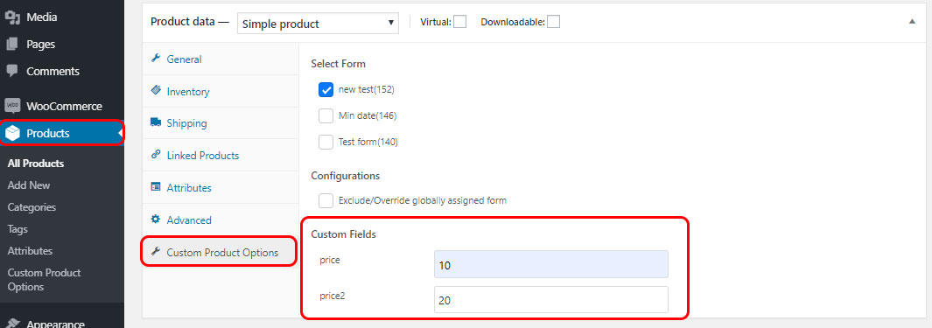Collapse the Product data panel arrow

click(x=912, y=21)
